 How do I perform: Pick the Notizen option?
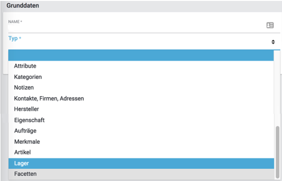click(x=141, y=88)
